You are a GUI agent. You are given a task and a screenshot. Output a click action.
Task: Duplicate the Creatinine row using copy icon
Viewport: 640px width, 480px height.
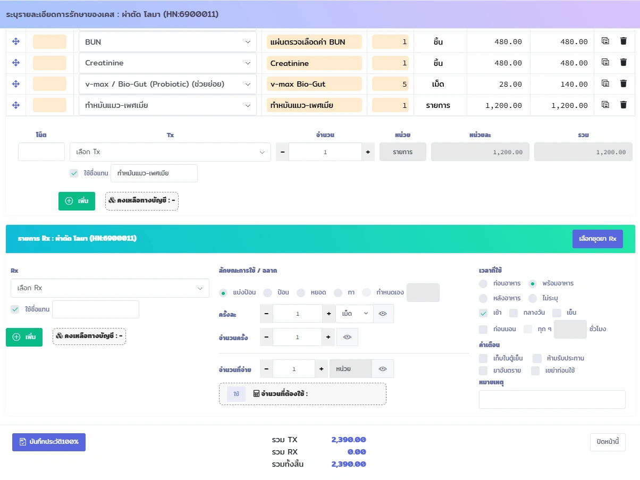[605, 63]
